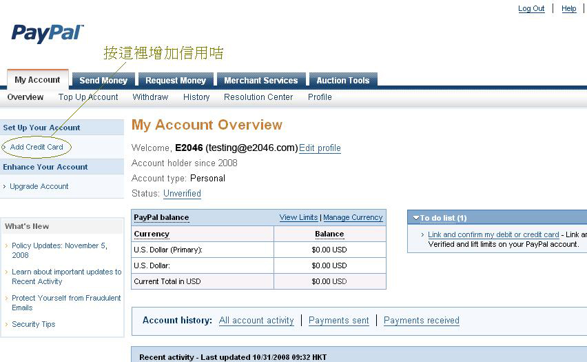Click Link and confirm my debit card
This screenshot has height=362, width=587.
[x=493, y=235]
